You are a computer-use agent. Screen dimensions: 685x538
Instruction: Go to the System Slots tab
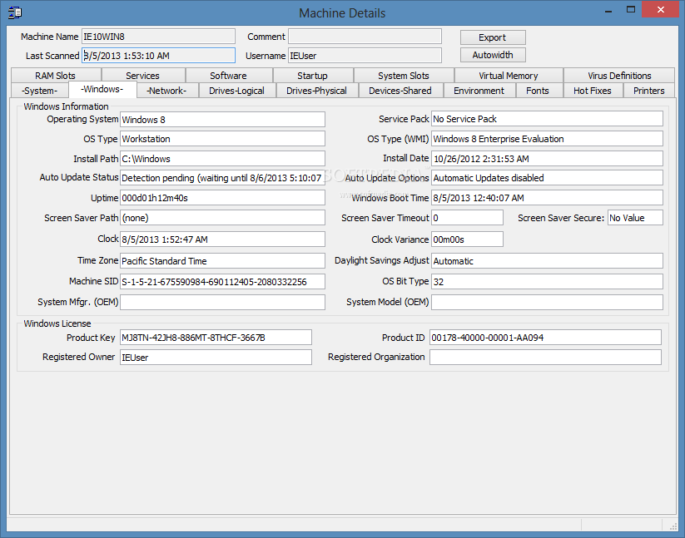pyautogui.click(x=403, y=76)
